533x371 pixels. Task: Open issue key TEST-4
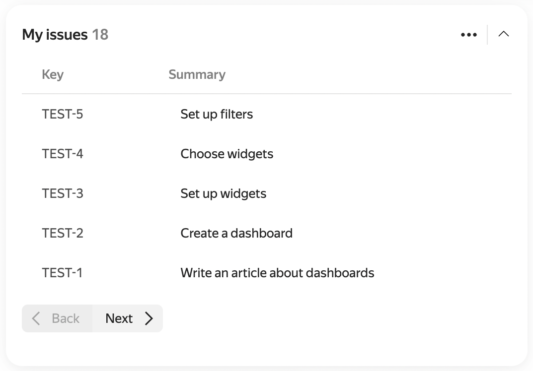click(62, 154)
